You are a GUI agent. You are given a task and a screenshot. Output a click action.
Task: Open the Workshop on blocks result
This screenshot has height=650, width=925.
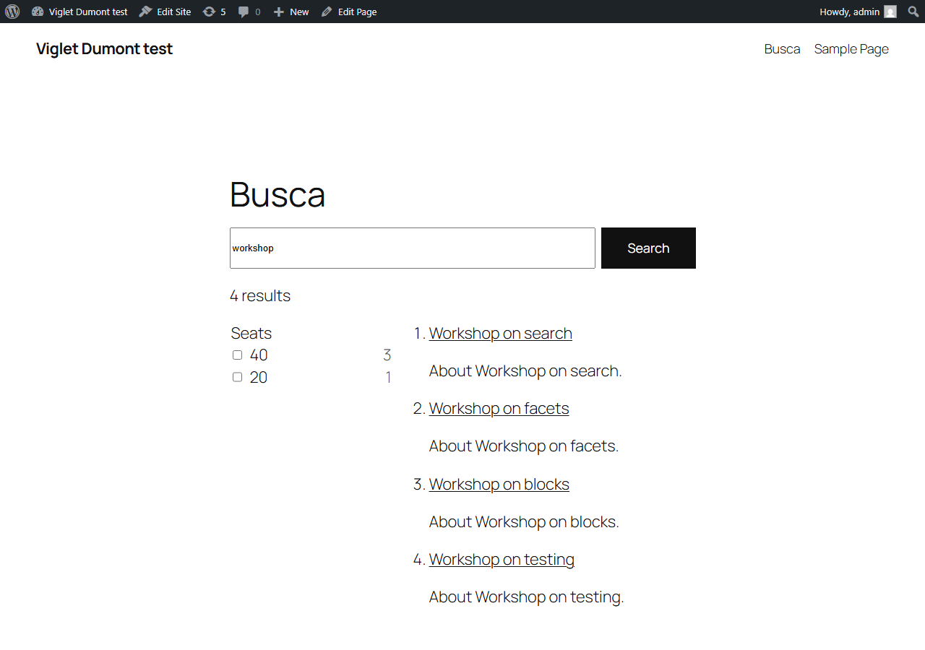click(499, 485)
